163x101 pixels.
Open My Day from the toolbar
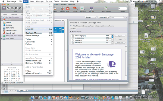92,8
